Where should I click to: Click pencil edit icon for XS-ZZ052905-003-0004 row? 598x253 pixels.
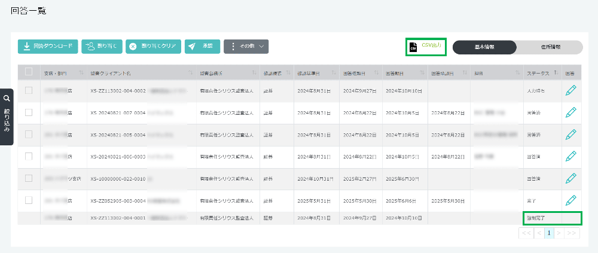pos(570,200)
